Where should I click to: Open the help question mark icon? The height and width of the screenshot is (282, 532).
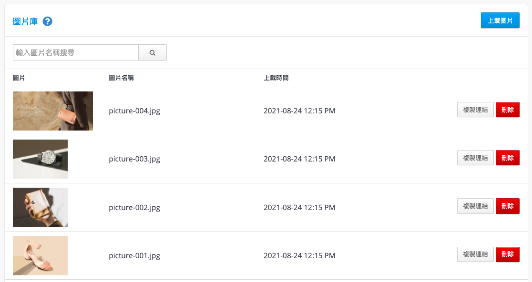(x=48, y=21)
